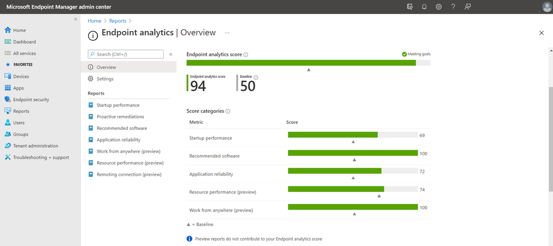This screenshot has height=246, width=553.
Task: Open Endpoint security in the sidebar
Action: (x=31, y=100)
